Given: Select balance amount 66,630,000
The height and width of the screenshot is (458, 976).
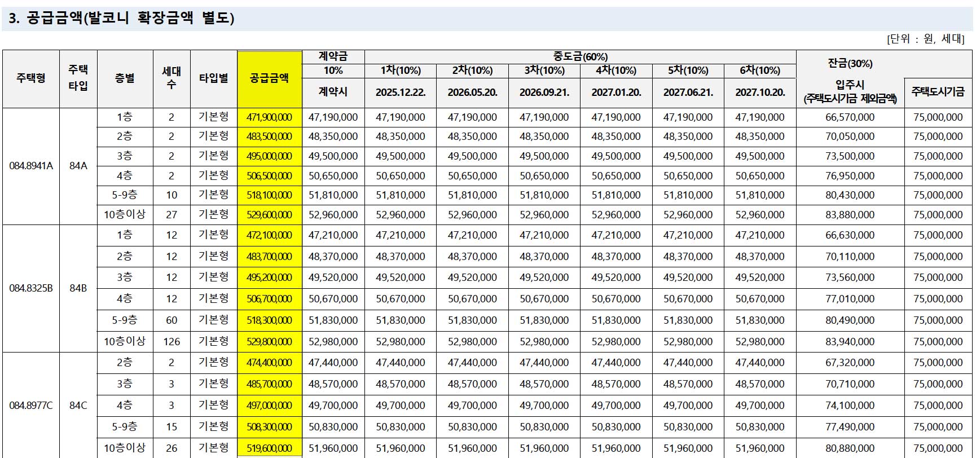Looking at the screenshot, I should (x=850, y=235).
